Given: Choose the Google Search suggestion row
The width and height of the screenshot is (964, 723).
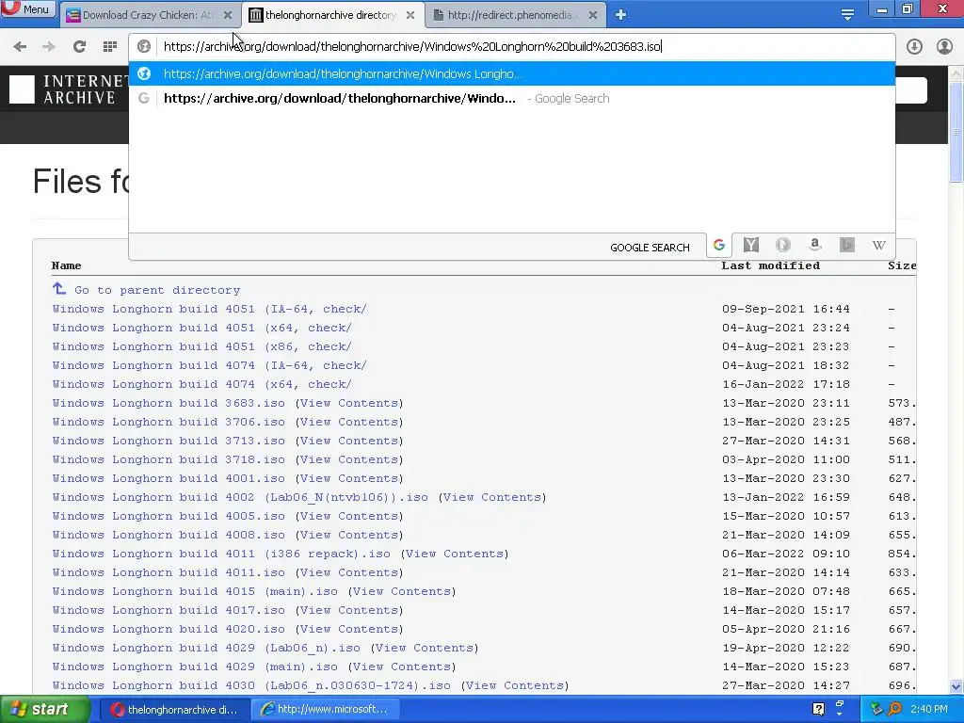Looking at the screenshot, I should pyautogui.click(x=511, y=98).
